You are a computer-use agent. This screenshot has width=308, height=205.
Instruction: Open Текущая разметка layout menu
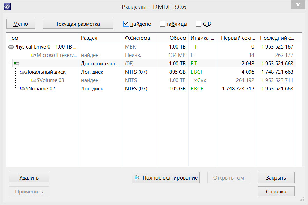78,24
